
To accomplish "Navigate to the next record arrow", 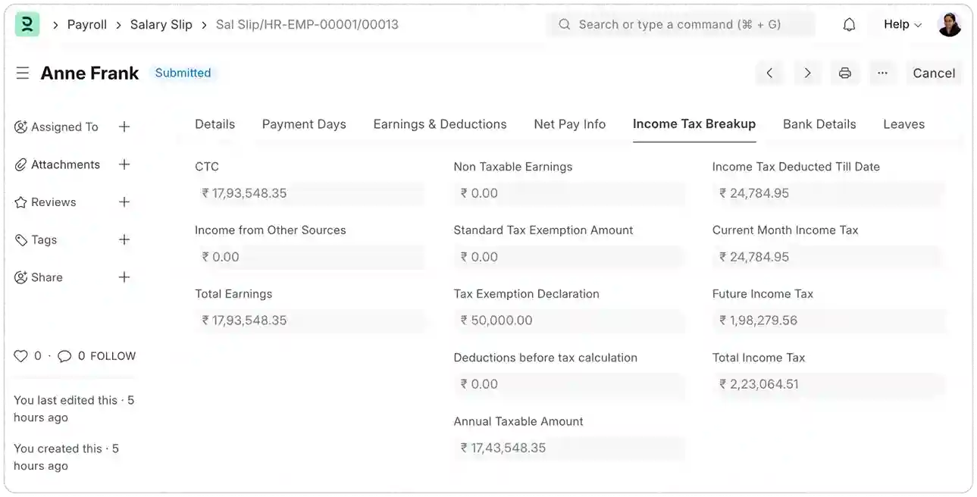I will click(807, 73).
